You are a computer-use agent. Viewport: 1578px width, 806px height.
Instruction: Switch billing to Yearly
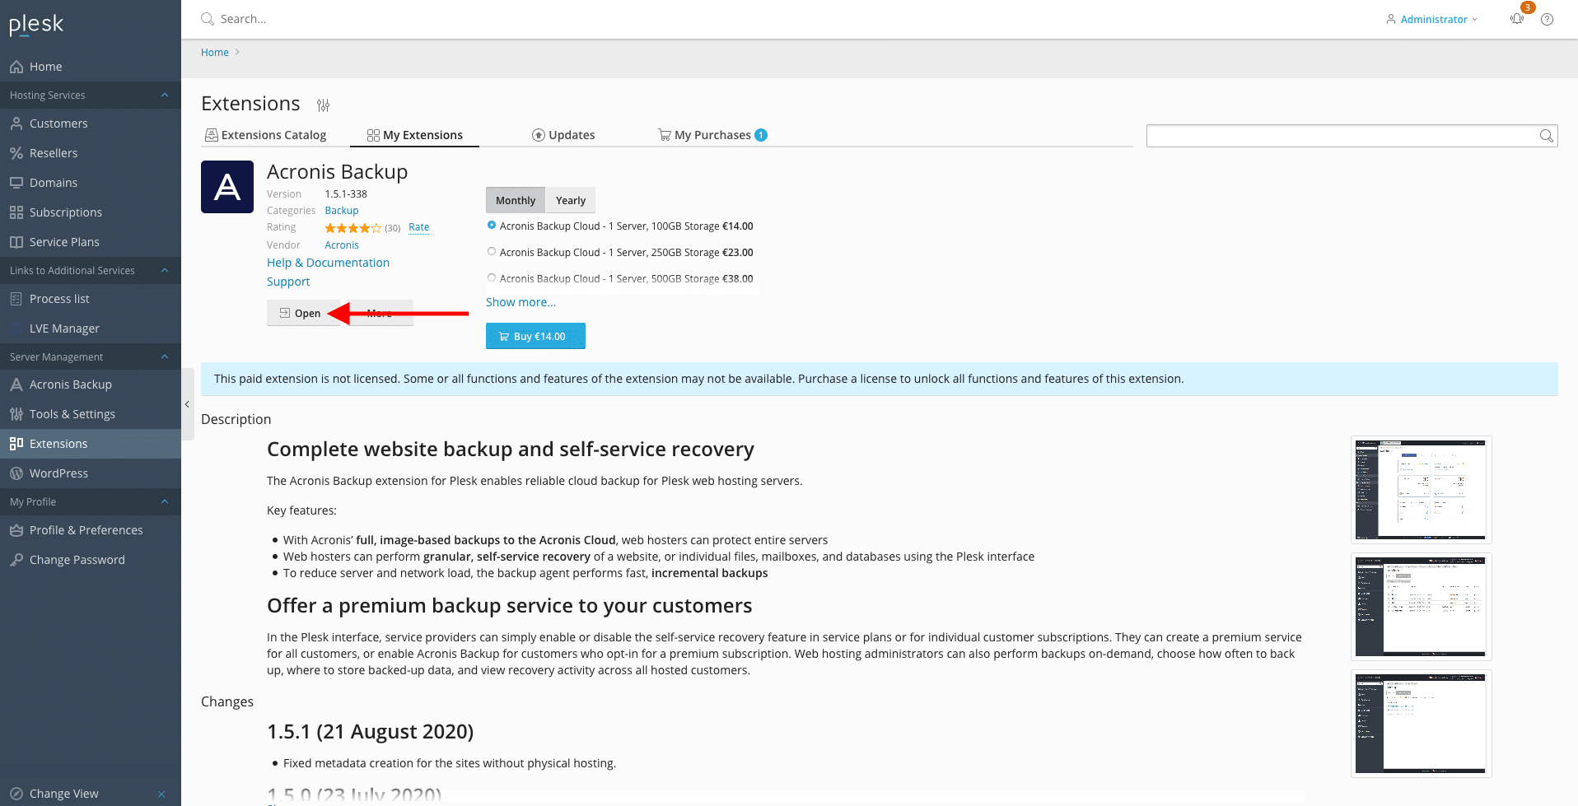pyautogui.click(x=571, y=200)
